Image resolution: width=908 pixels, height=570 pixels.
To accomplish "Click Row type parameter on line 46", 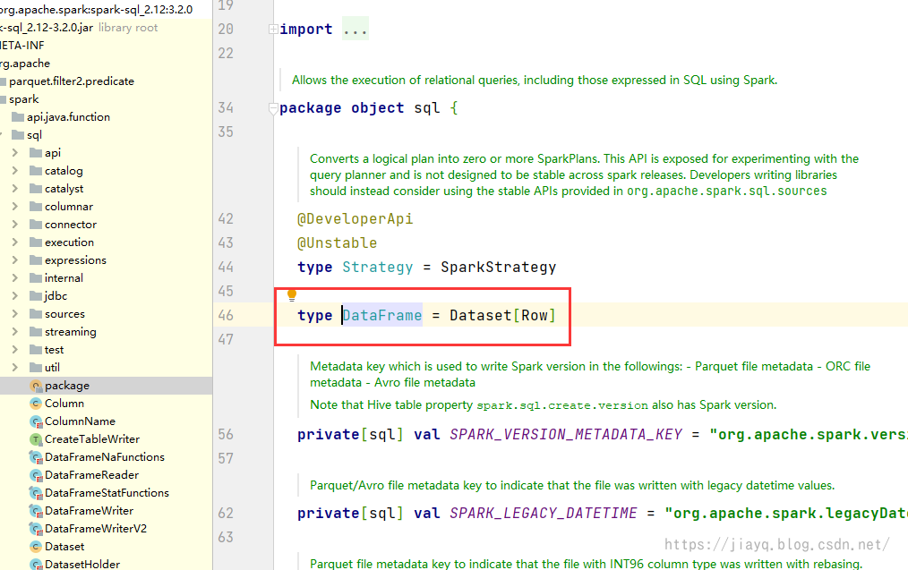I will [535, 315].
